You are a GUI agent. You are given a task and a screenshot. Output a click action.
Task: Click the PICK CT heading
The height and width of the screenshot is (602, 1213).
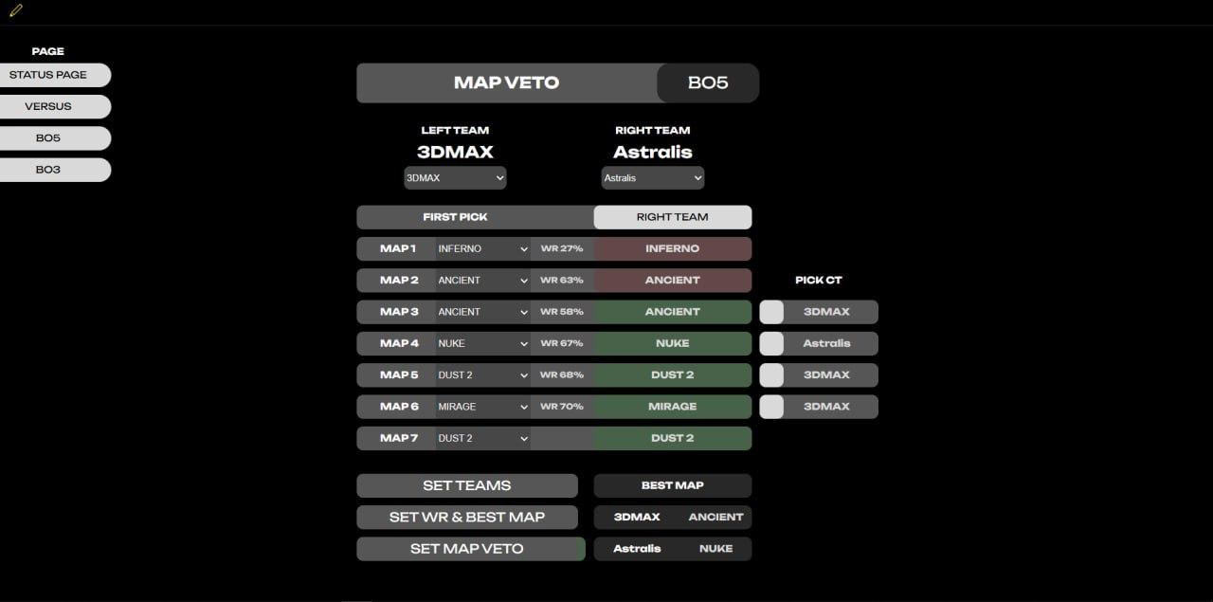tap(819, 281)
